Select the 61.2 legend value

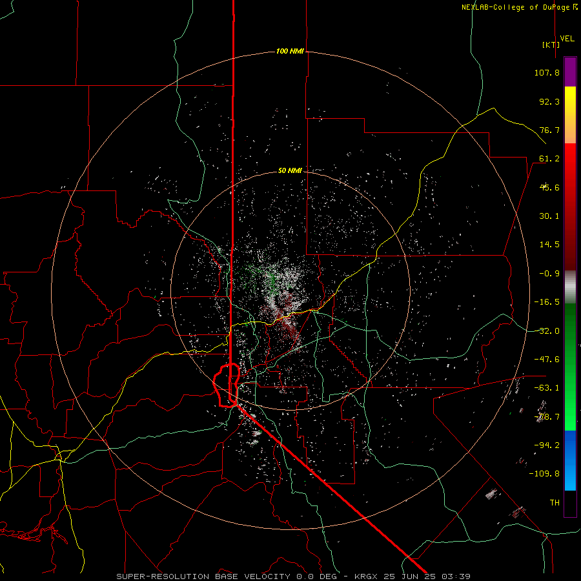pos(549,159)
